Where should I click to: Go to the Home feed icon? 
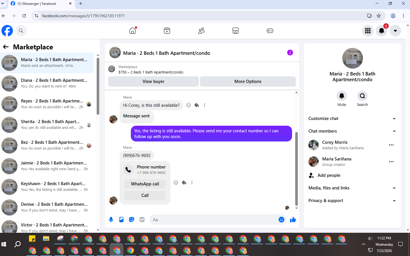pos(133,31)
